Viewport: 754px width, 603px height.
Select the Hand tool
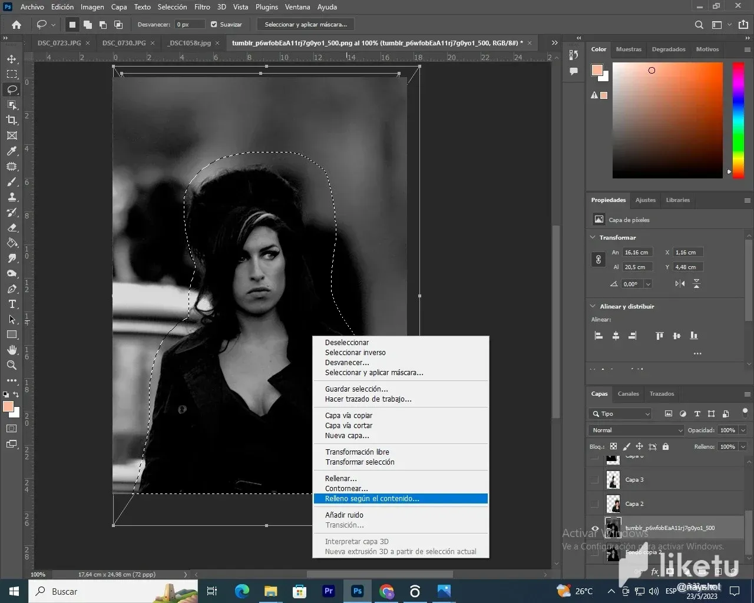12,350
